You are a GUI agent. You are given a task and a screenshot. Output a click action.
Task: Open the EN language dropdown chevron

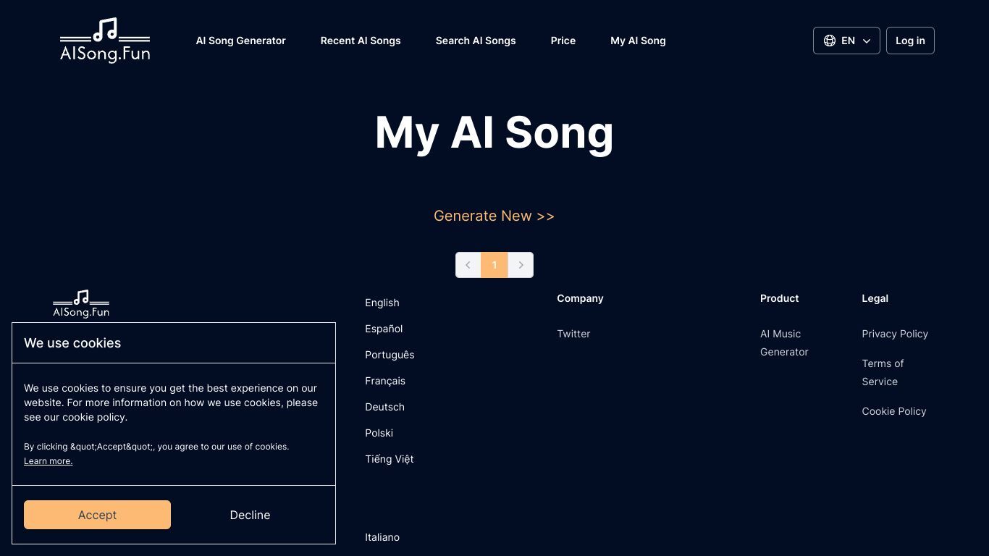tap(867, 41)
